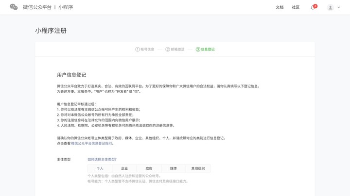Click the line starting 1. 你可以依法享有
Viewport: 350px width, 196px height.
tap(99, 109)
